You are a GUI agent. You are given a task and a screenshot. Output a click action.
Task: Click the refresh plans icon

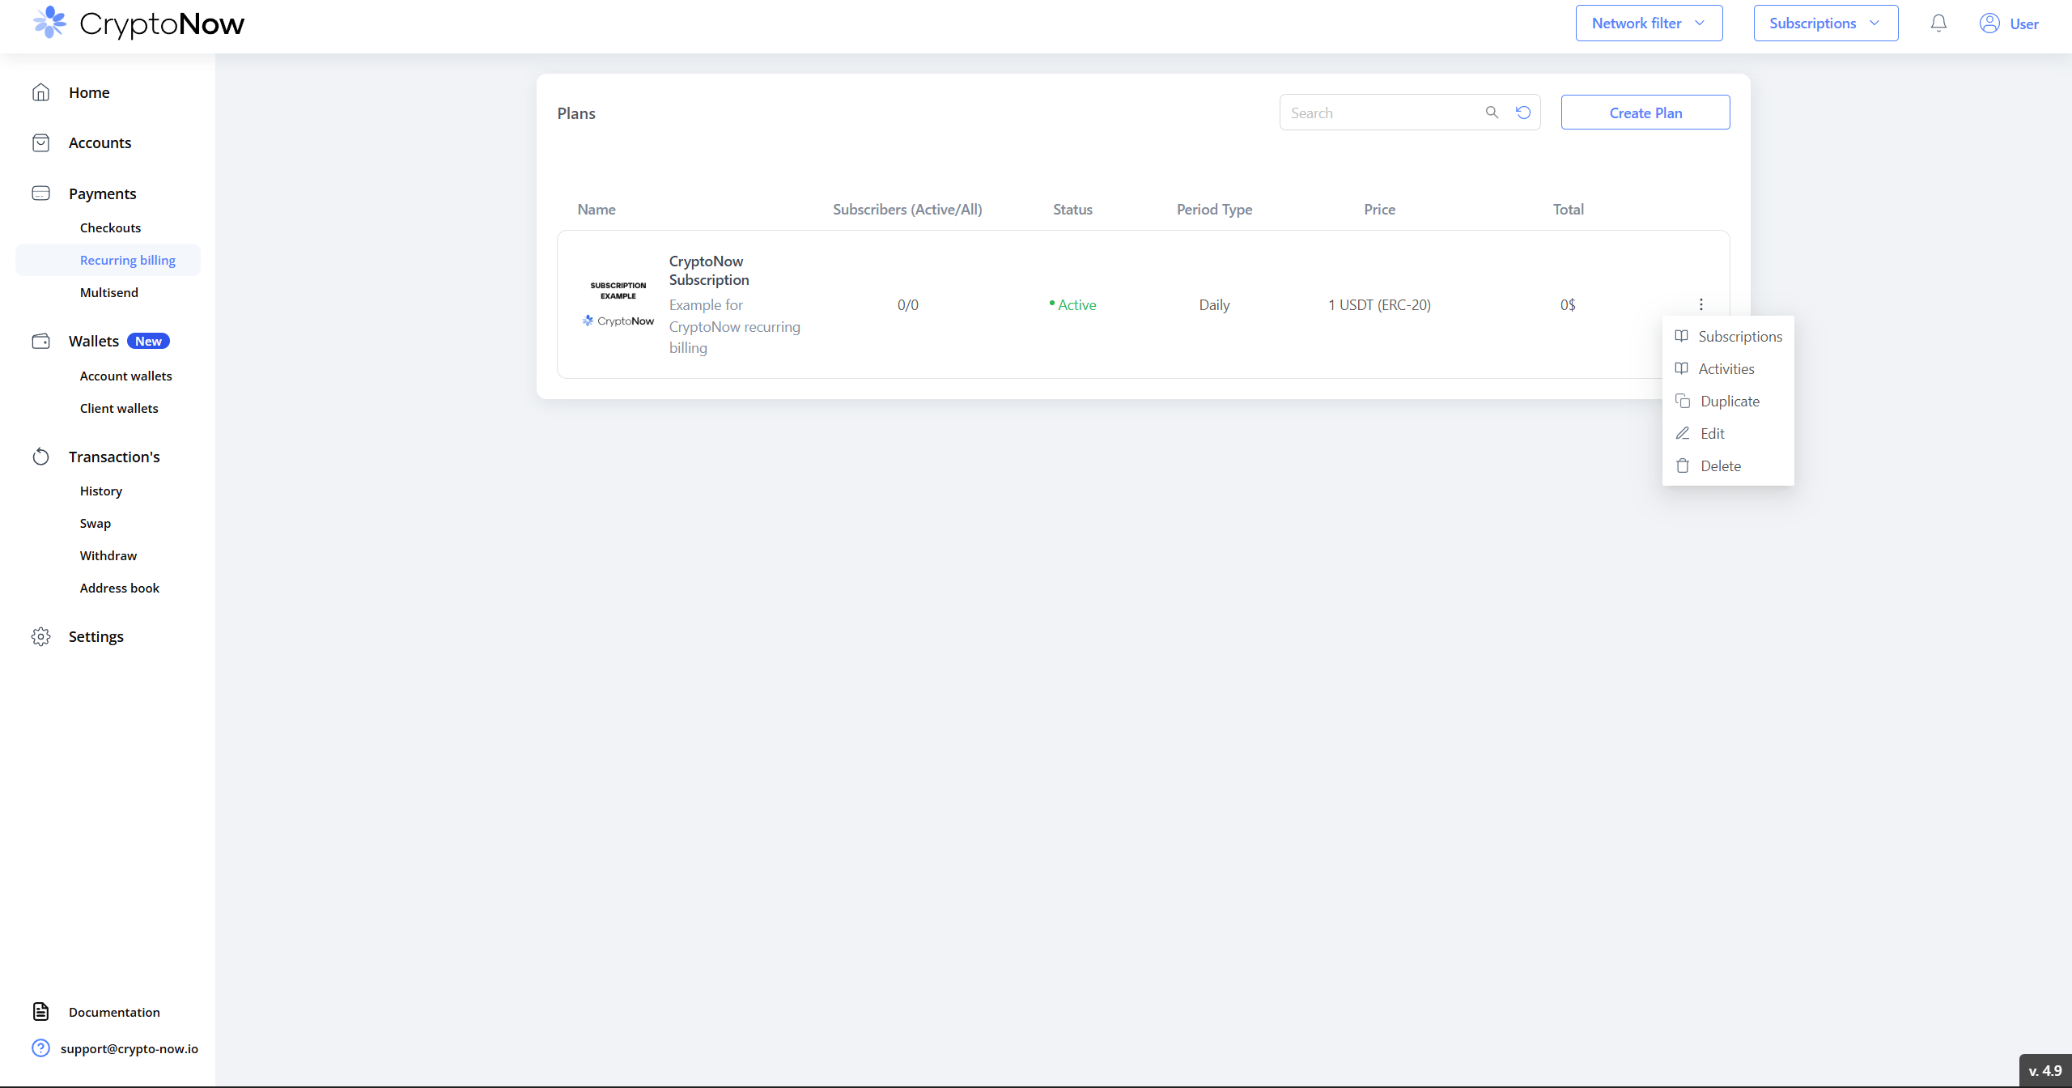1523,113
